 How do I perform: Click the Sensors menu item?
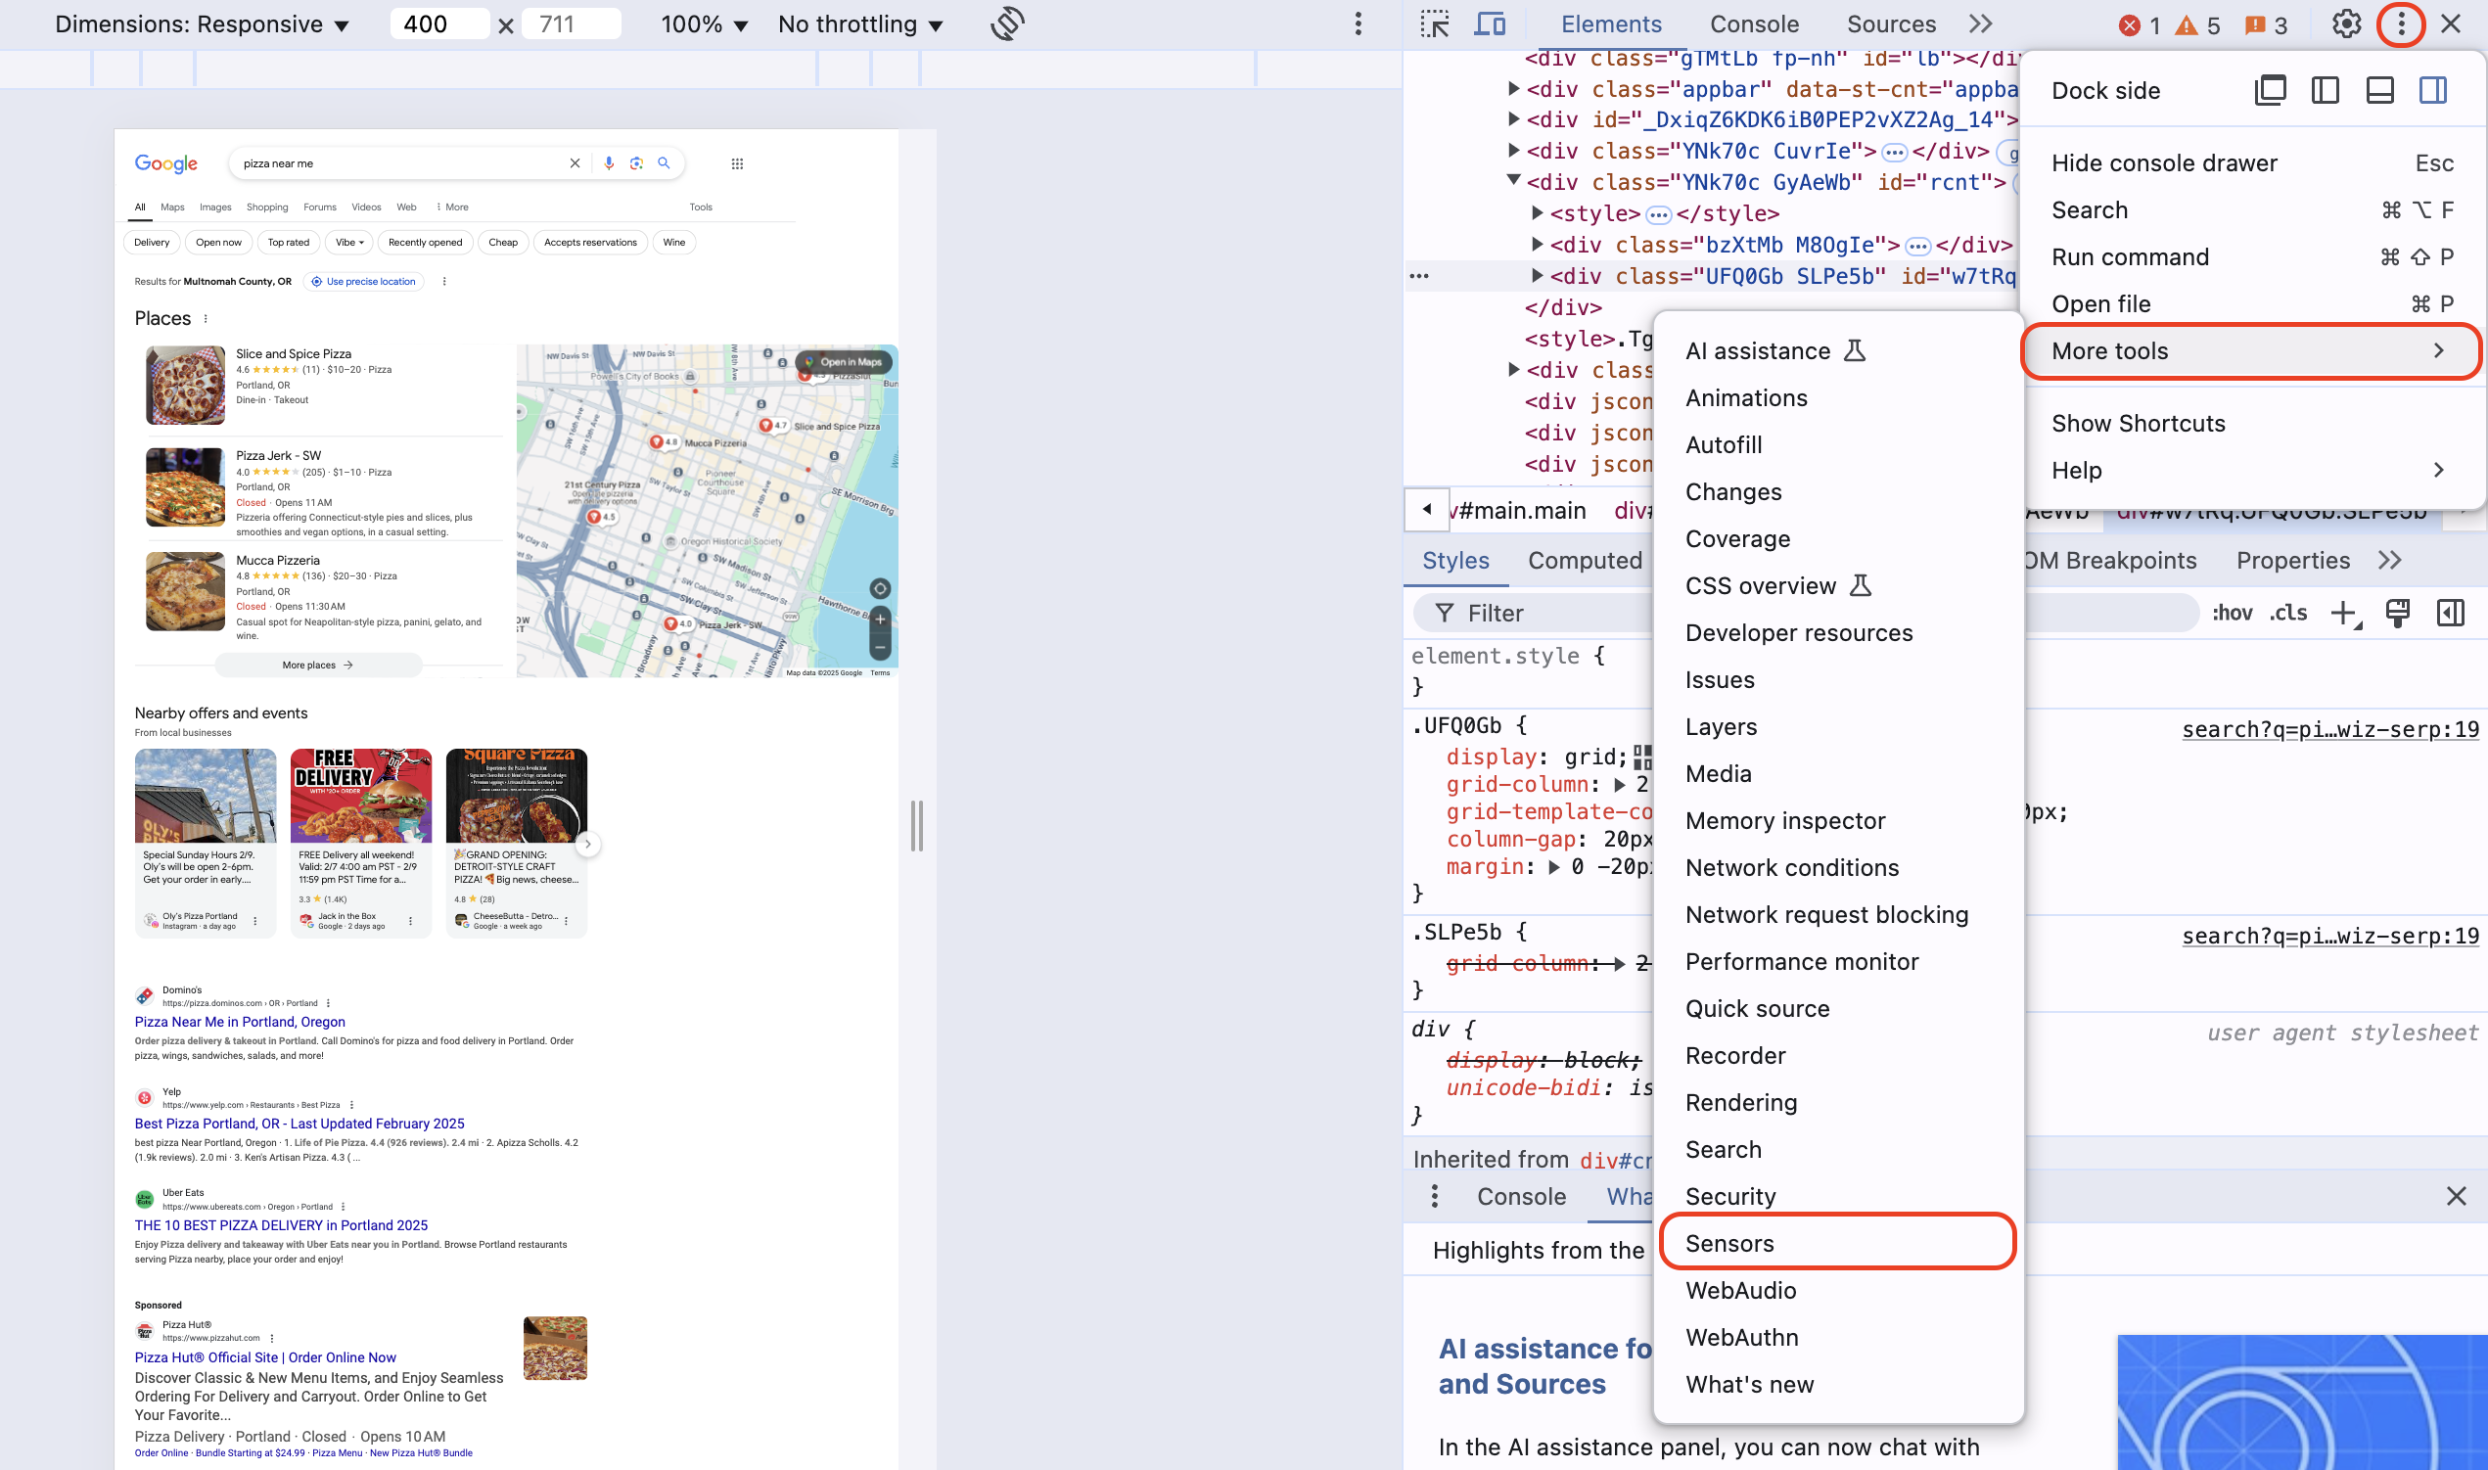click(x=1728, y=1244)
